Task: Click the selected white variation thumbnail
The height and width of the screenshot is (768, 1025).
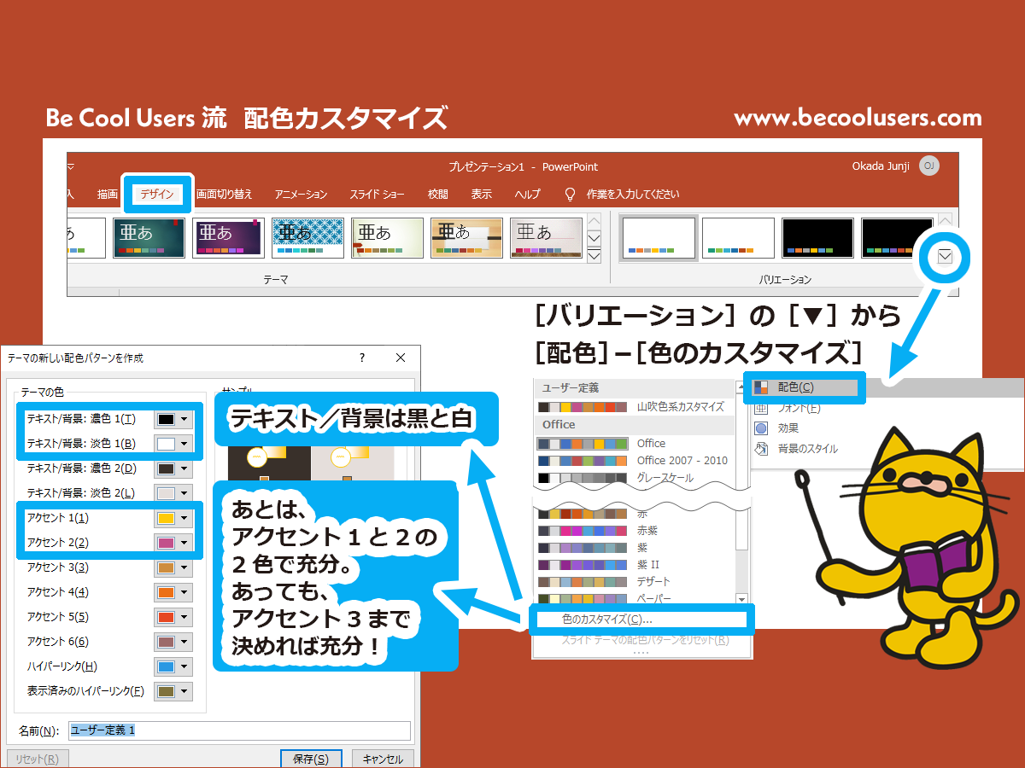Action: [659, 238]
